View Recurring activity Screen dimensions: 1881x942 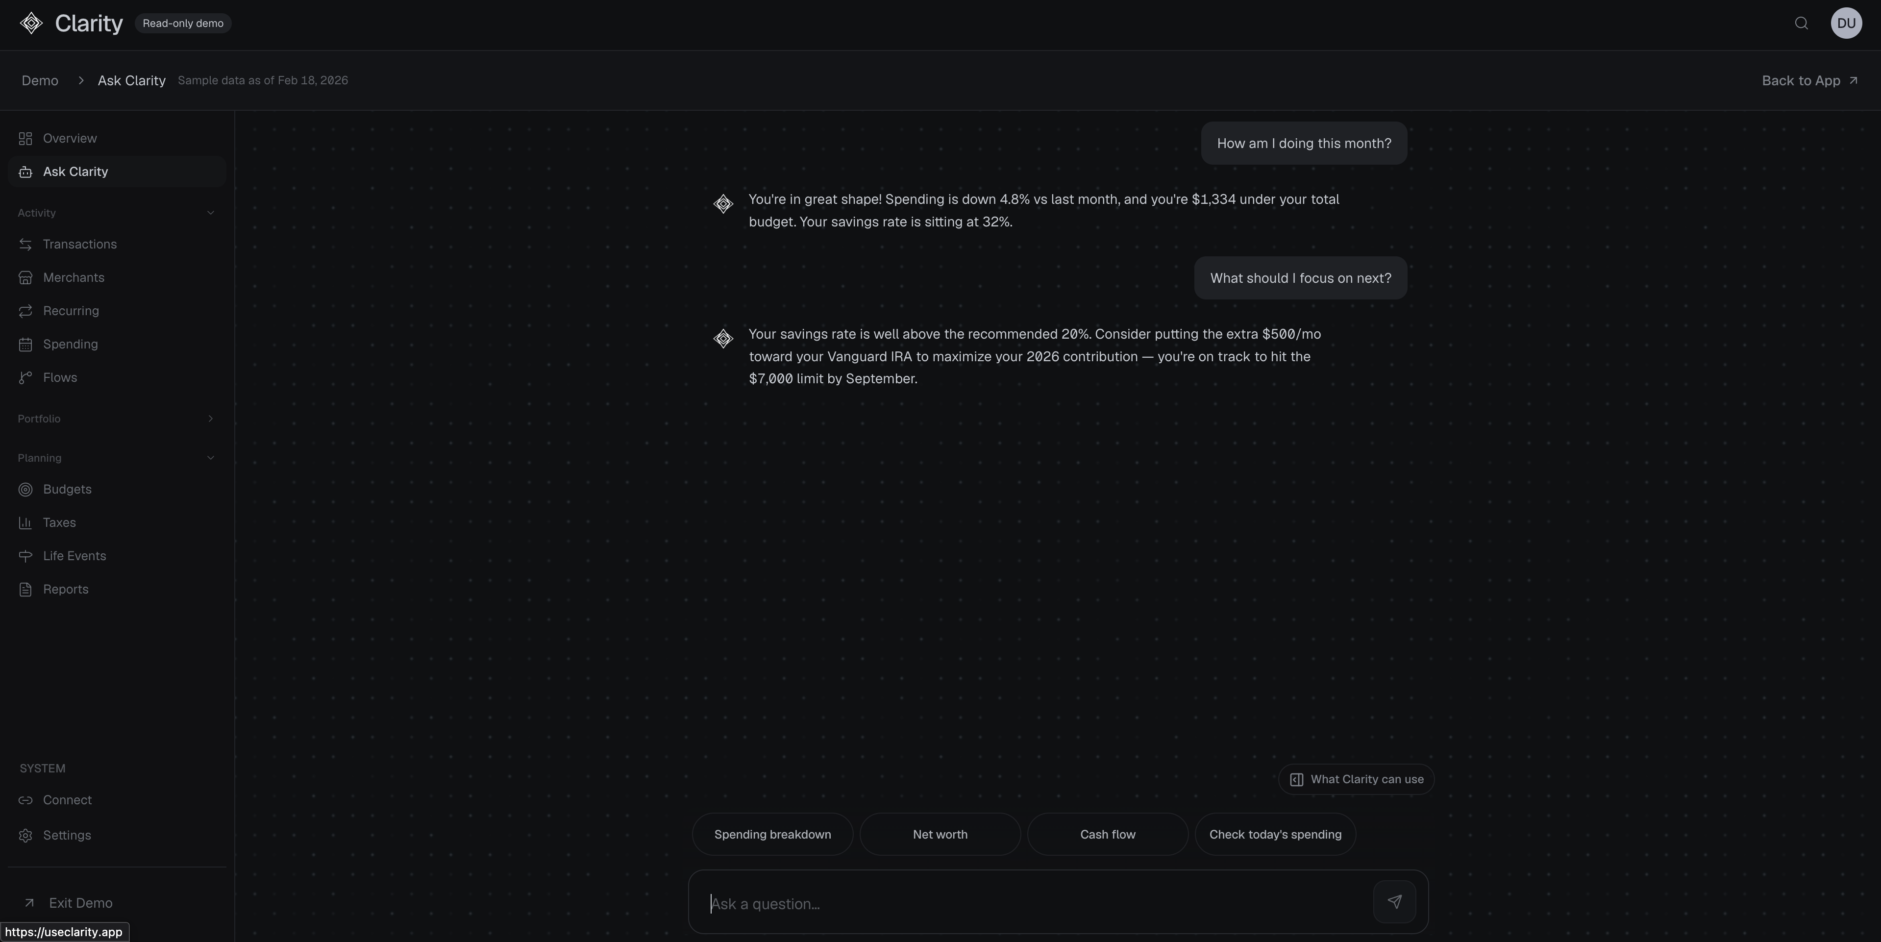(71, 310)
